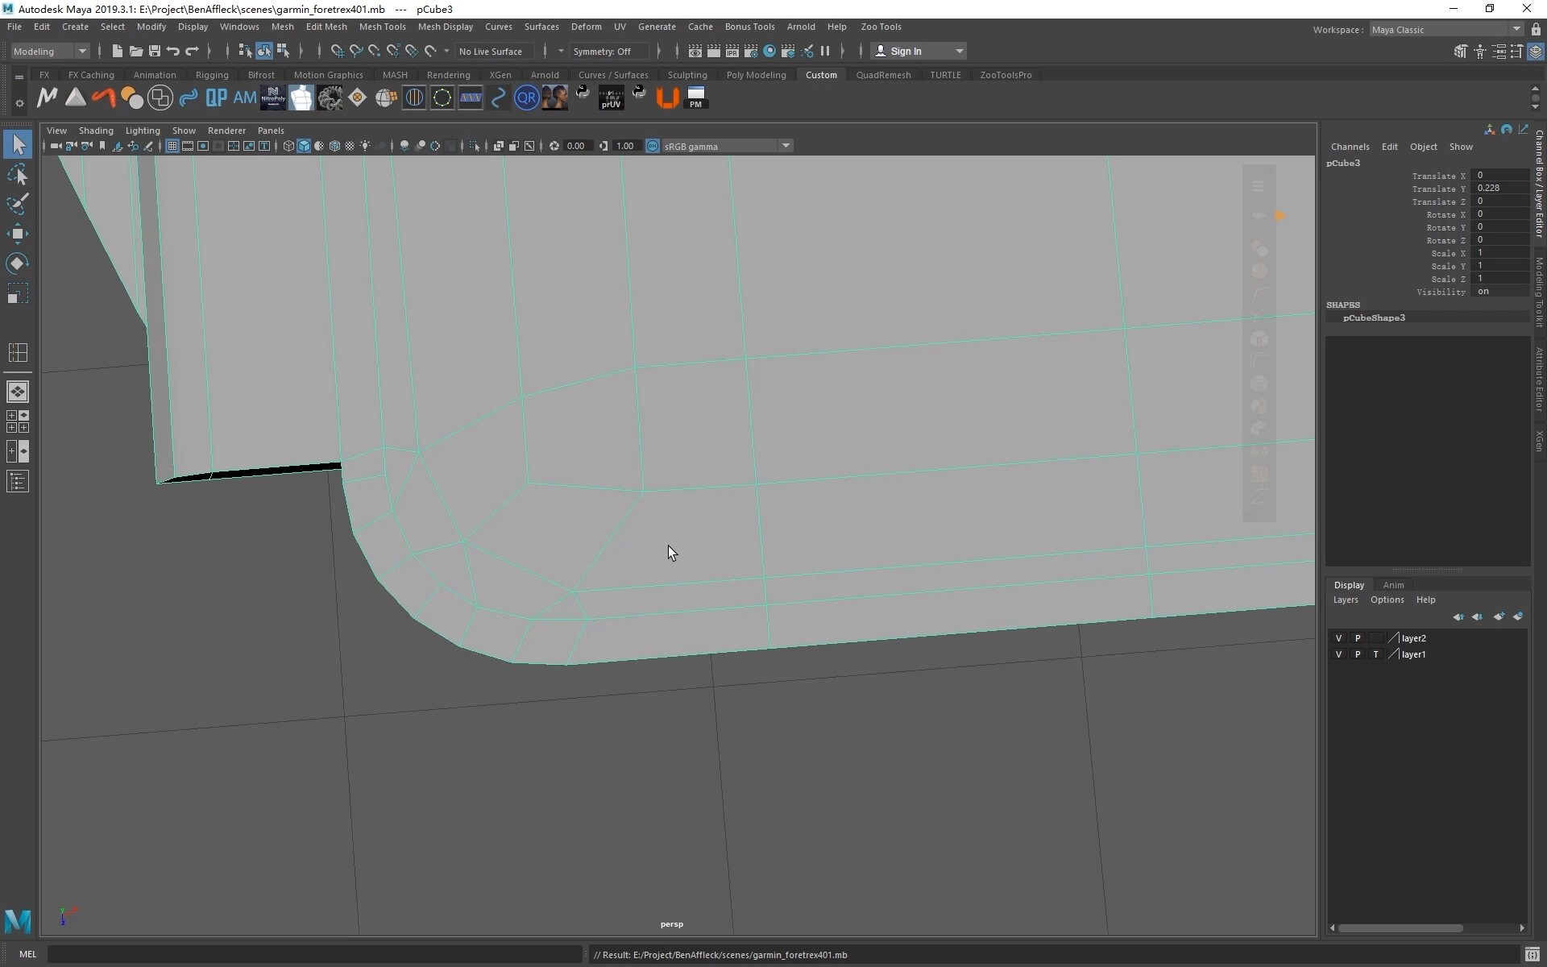Open the Script Editor from the bottom-right corner
Viewport: 1547px width, 967px height.
tap(1533, 954)
